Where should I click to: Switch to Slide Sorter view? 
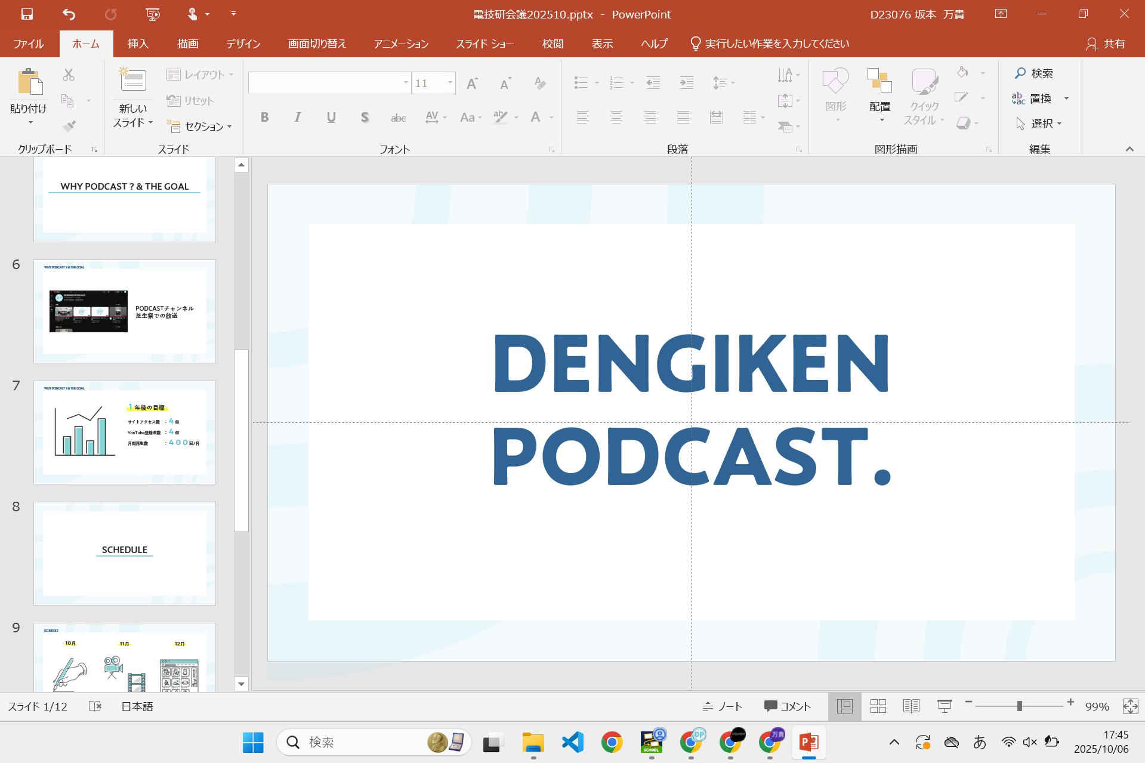tap(878, 706)
